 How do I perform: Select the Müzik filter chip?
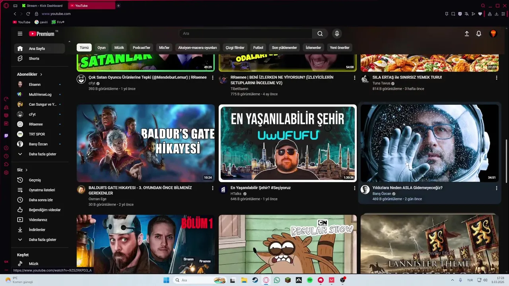(x=119, y=48)
